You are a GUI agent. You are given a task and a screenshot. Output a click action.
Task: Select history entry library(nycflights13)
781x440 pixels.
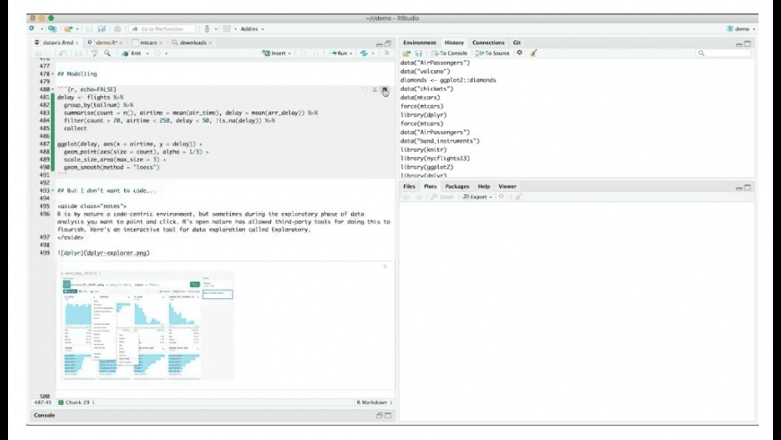click(x=434, y=158)
